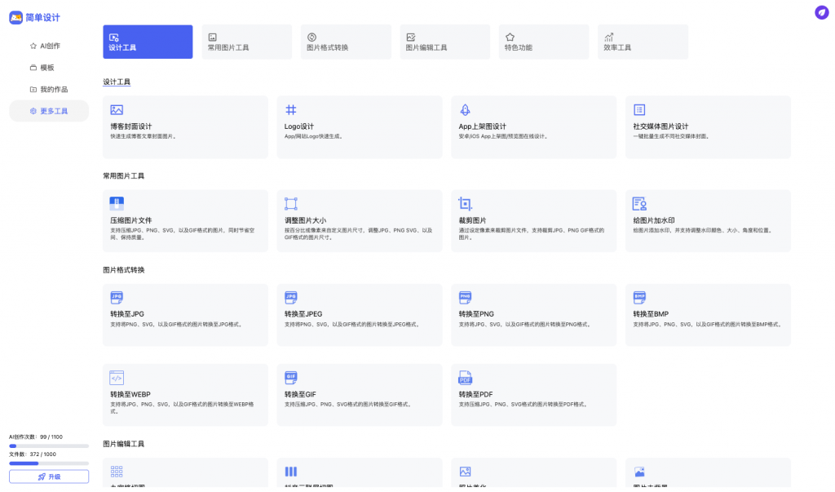The height and width of the screenshot is (492, 835).
Task: Click the three-column bars icon under 图片编辑工具
Action: pos(291,472)
